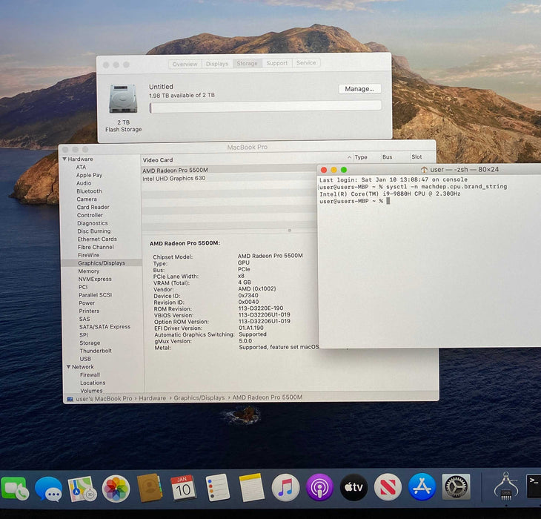Select Locations under Network
This screenshot has height=519, width=541.
93,383
